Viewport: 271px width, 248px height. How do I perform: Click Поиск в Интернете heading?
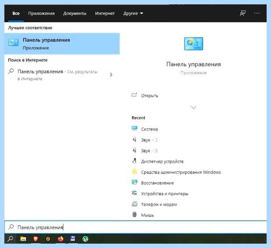28,60
